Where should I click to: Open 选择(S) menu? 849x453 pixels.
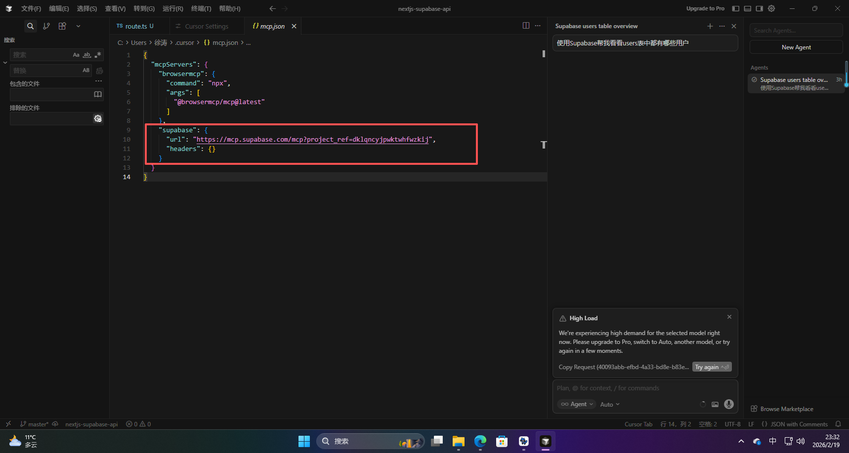87,8
